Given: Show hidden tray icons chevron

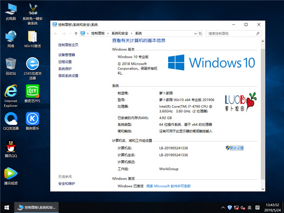Looking at the screenshot, I should click(223, 208).
